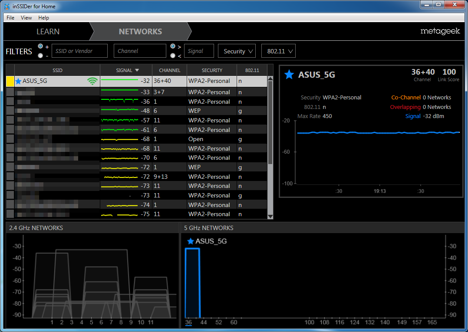
Task: Click the -74 signal value in the table
Action: (x=145, y=205)
